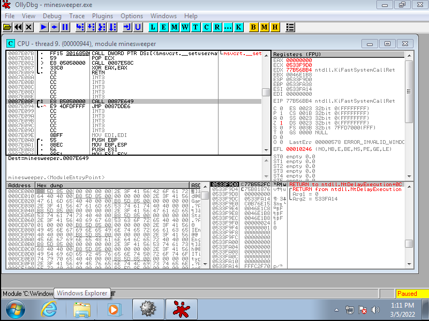Image resolution: width=429 pixels, height=321 pixels.
Task: Click registers pane scroll-up arrow
Action: (409, 56)
